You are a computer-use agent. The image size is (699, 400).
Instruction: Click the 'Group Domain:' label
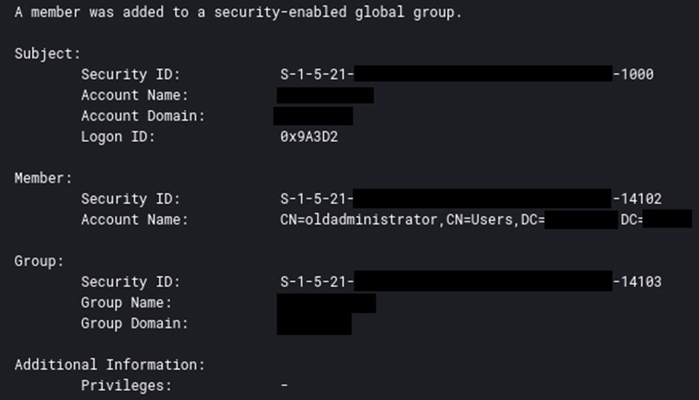coord(135,324)
